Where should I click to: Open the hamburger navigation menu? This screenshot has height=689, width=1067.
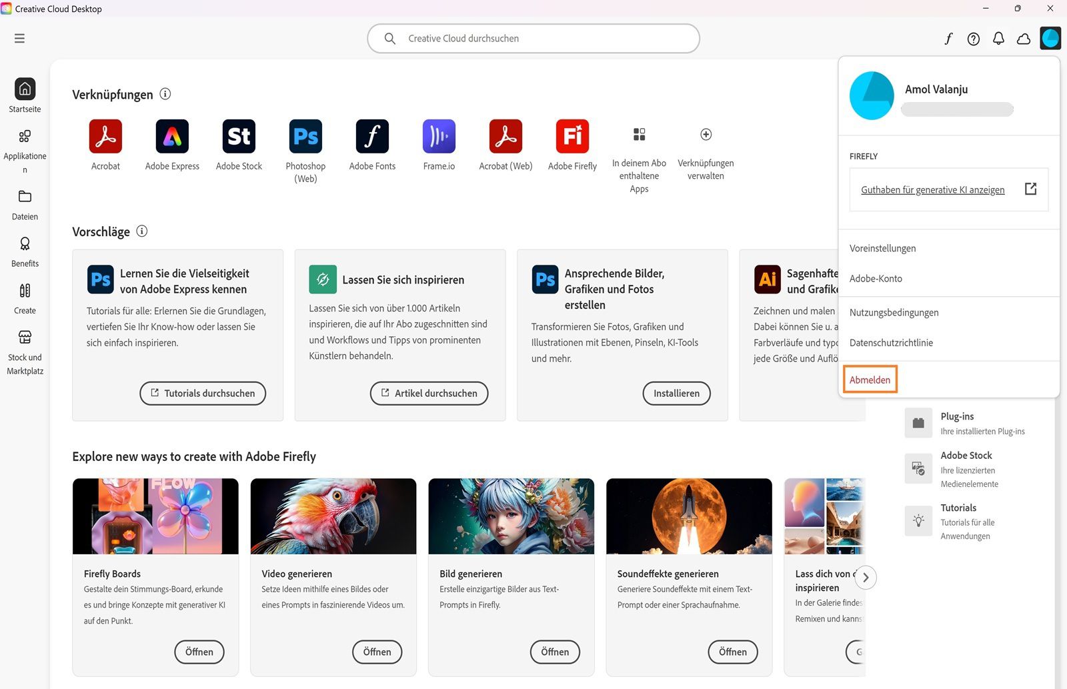click(19, 39)
